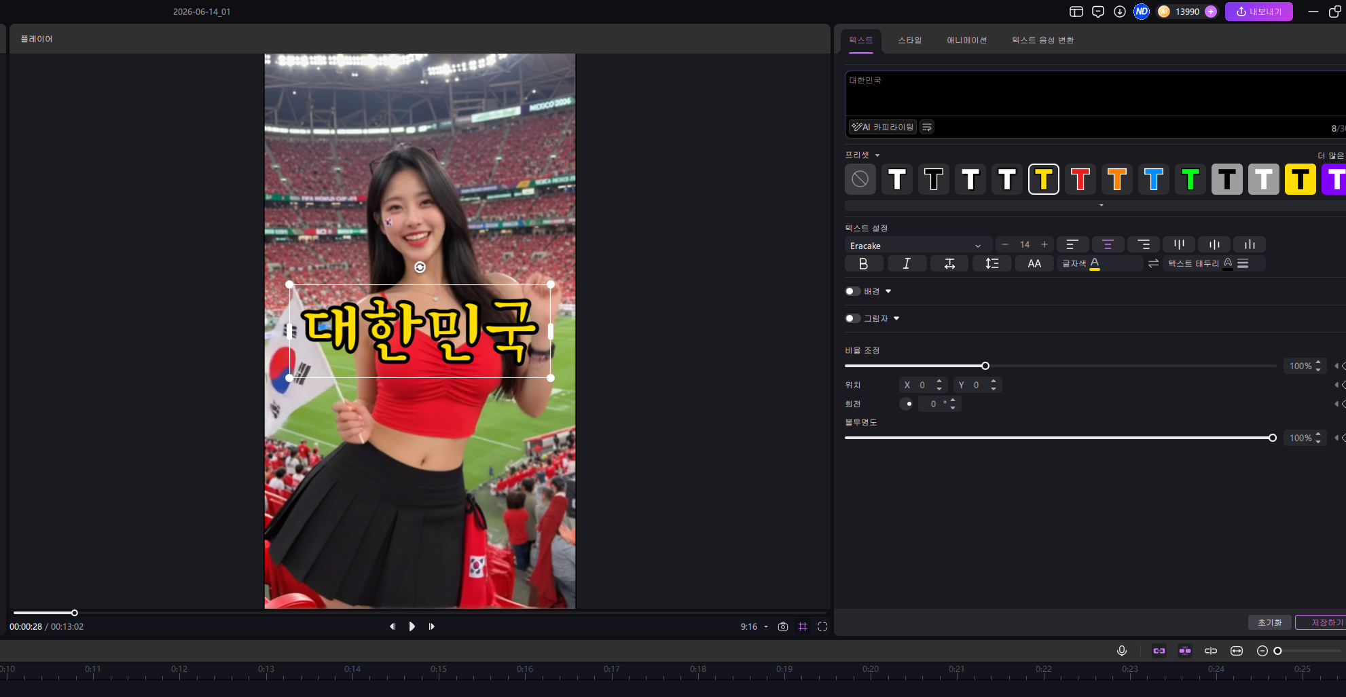Select the blue T text preset
1346x697 pixels.
1154,179
